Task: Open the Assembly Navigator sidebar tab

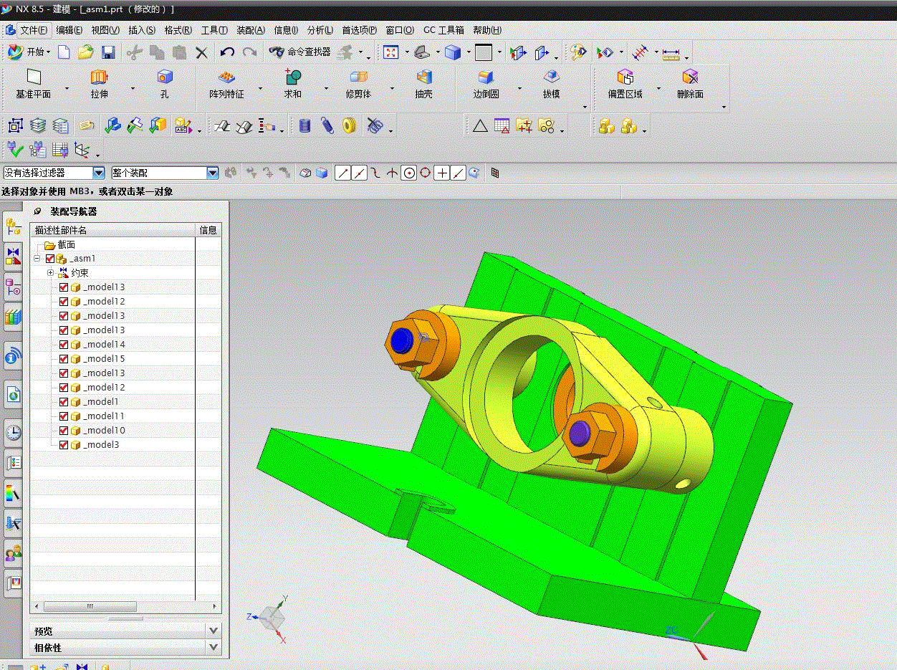Action: click(13, 228)
